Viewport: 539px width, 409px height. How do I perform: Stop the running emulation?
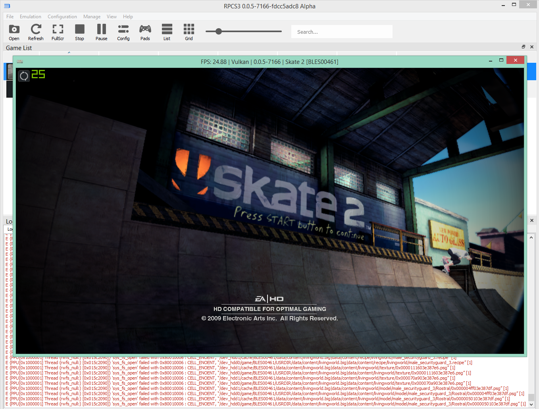[79, 32]
